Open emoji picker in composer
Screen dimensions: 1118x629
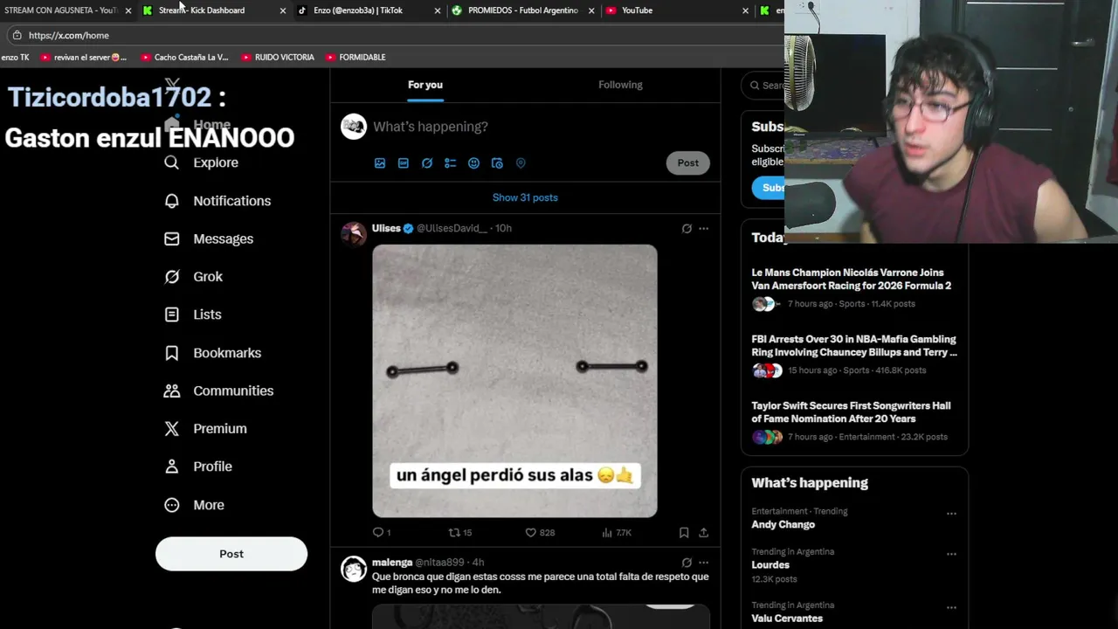point(473,163)
